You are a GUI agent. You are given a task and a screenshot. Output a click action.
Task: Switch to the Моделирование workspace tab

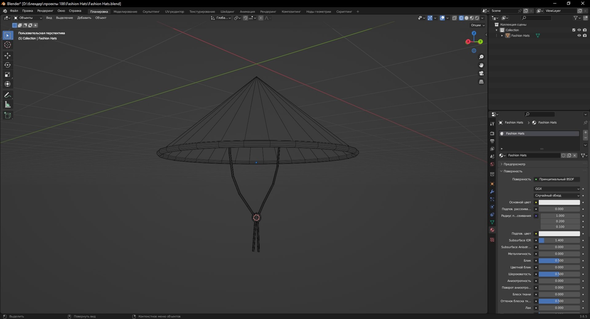coord(125,12)
